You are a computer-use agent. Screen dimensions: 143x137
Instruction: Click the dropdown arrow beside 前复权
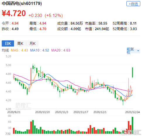(138, 51)
